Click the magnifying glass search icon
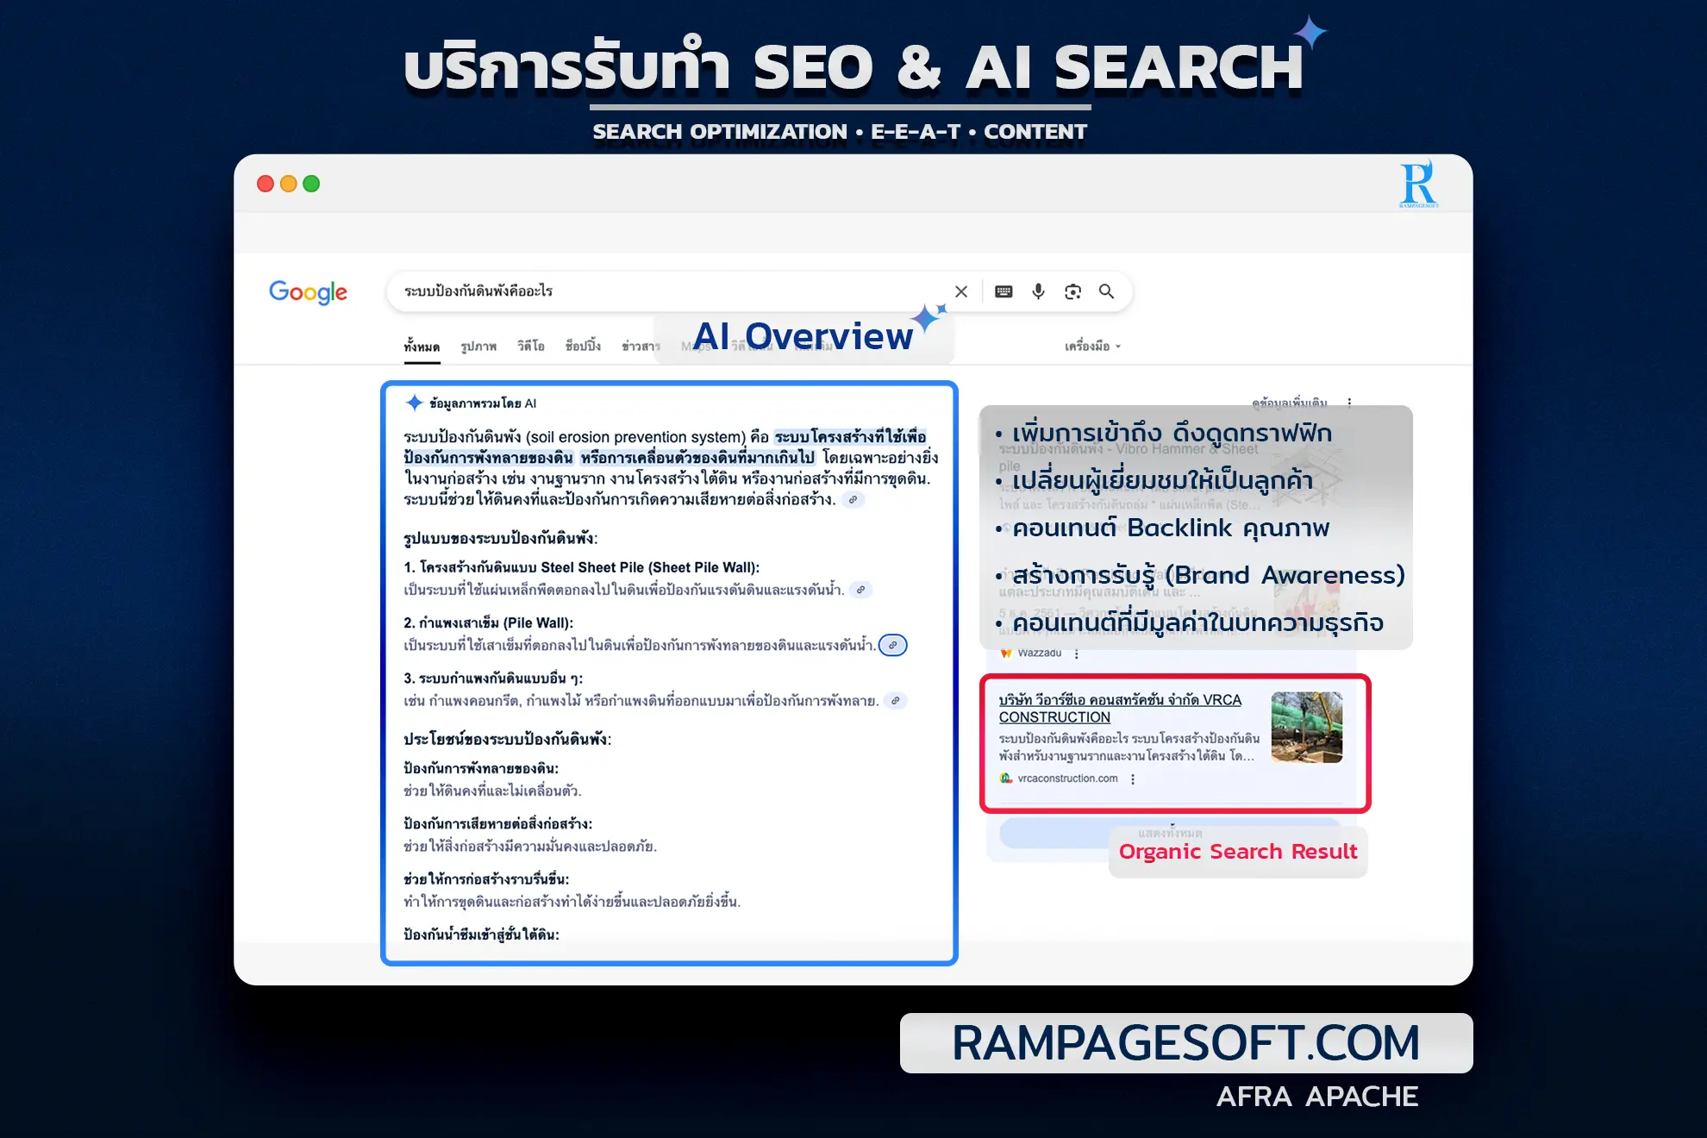Image resolution: width=1707 pixels, height=1138 pixels. click(1106, 291)
